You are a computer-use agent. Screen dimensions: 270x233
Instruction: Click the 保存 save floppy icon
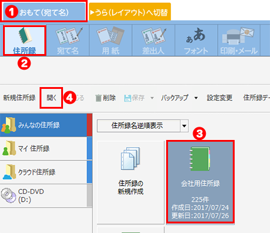click(x=127, y=98)
